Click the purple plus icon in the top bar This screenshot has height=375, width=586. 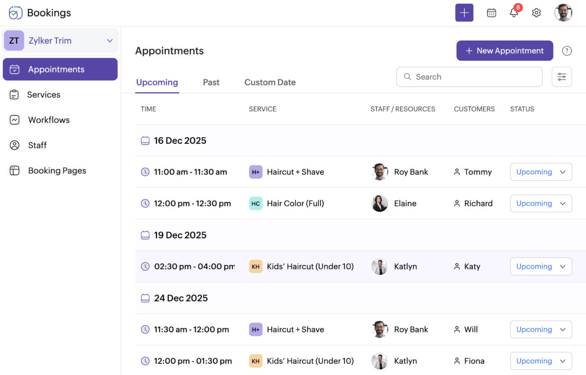coord(464,13)
